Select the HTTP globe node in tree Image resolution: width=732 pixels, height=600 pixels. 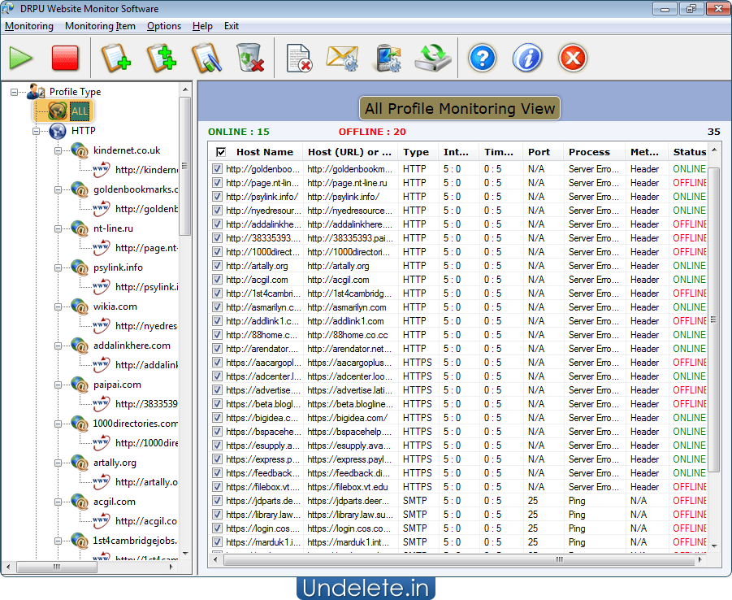pyautogui.click(x=58, y=131)
